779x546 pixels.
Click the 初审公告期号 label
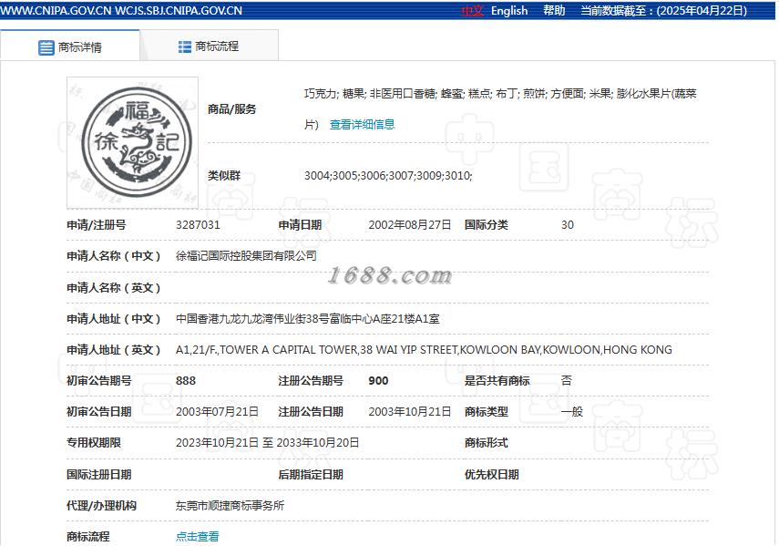point(99,381)
